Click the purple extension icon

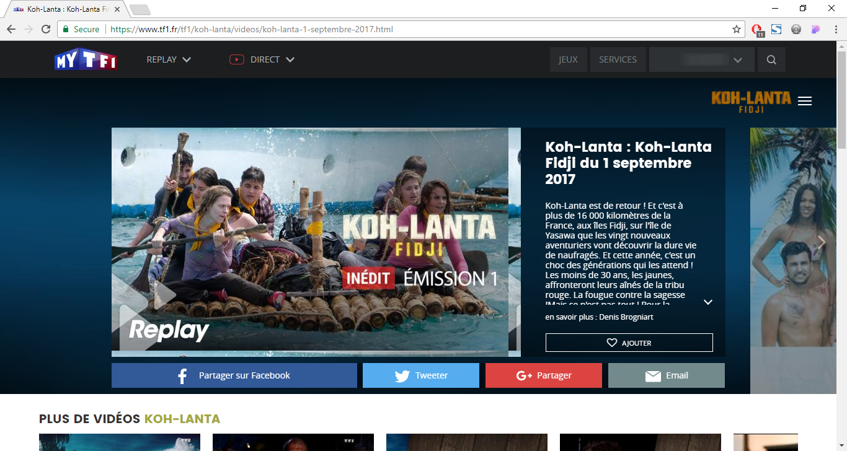(x=816, y=29)
